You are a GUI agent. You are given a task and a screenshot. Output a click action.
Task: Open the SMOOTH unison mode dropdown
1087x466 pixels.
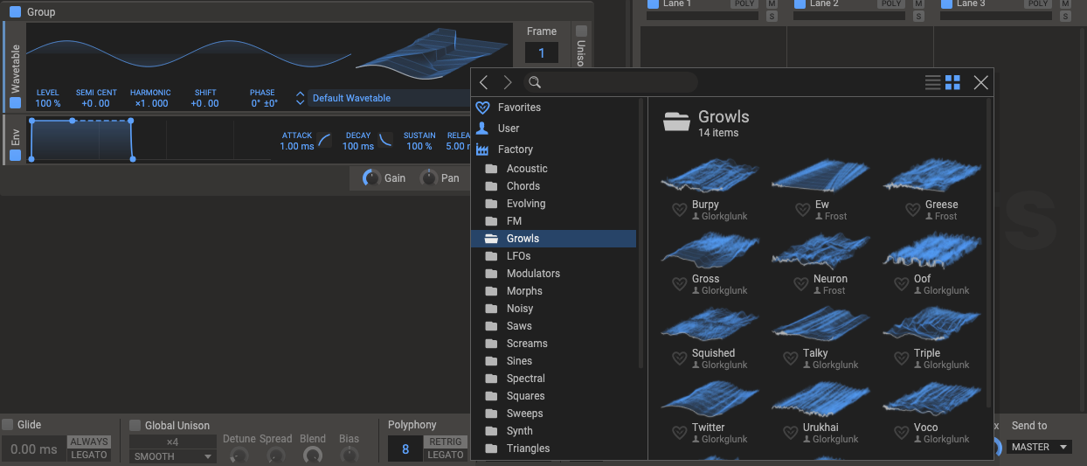click(172, 456)
